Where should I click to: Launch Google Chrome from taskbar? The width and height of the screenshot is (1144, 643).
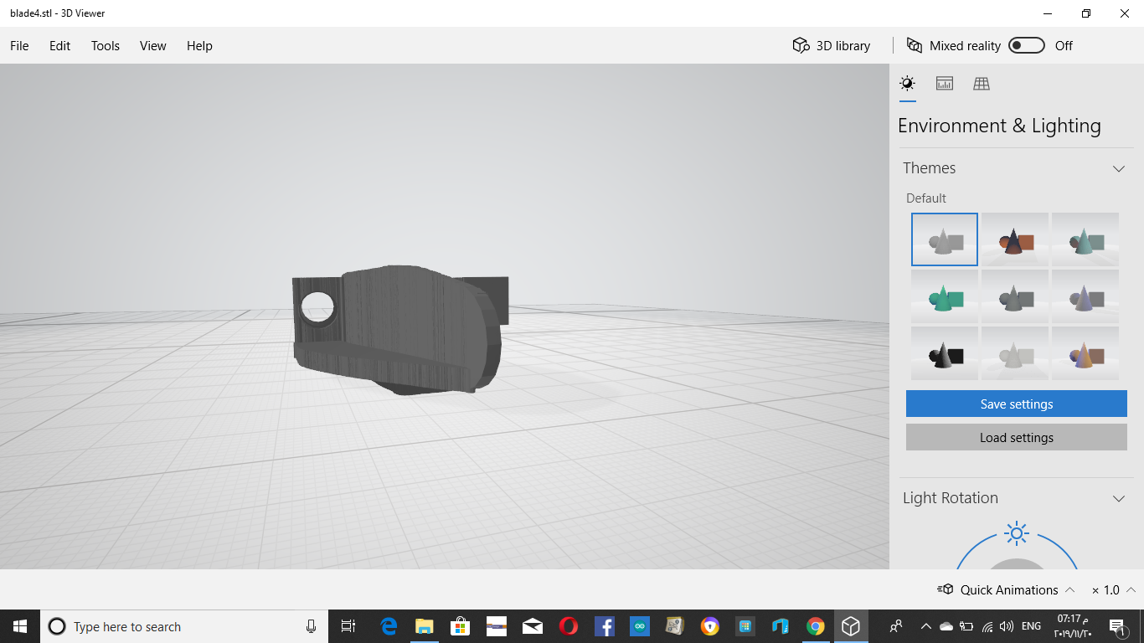(x=816, y=626)
